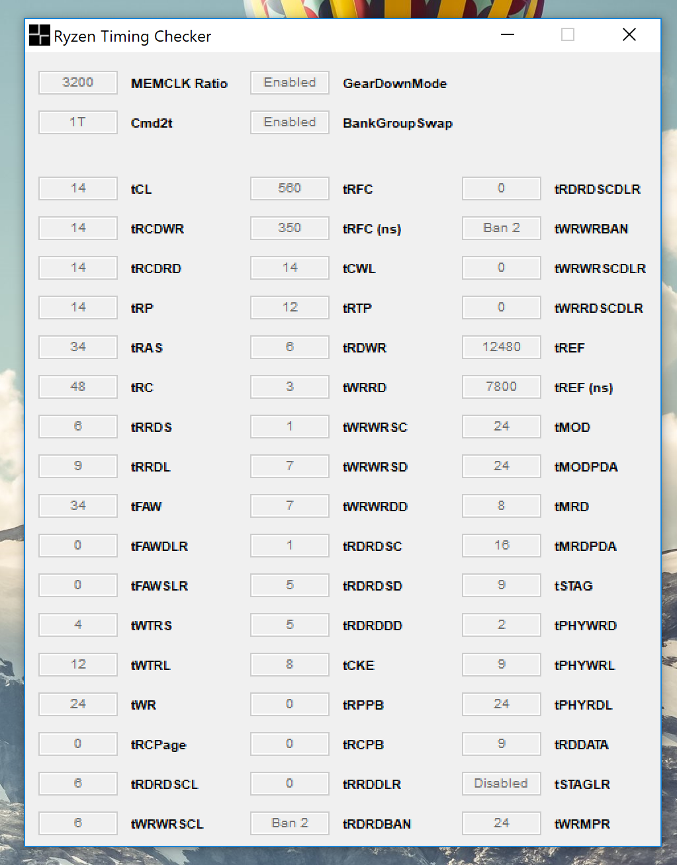Click the MEMCLK Ratio label
The width and height of the screenshot is (677, 865).
coord(179,83)
